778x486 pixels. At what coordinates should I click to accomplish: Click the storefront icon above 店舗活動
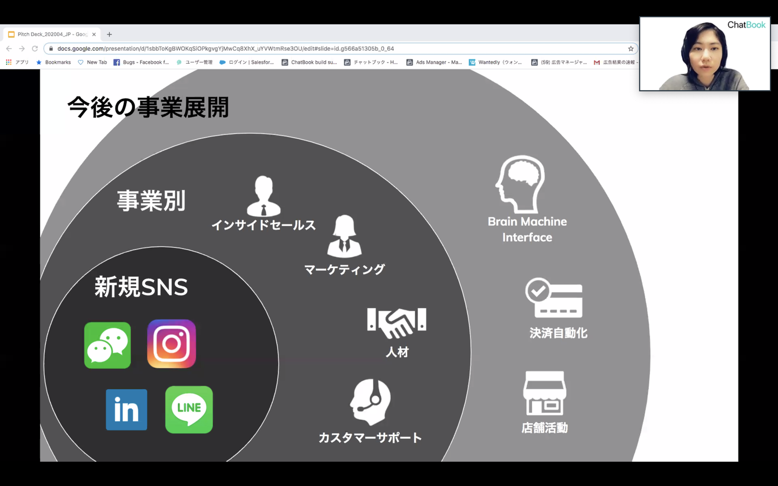pos(545,393)
